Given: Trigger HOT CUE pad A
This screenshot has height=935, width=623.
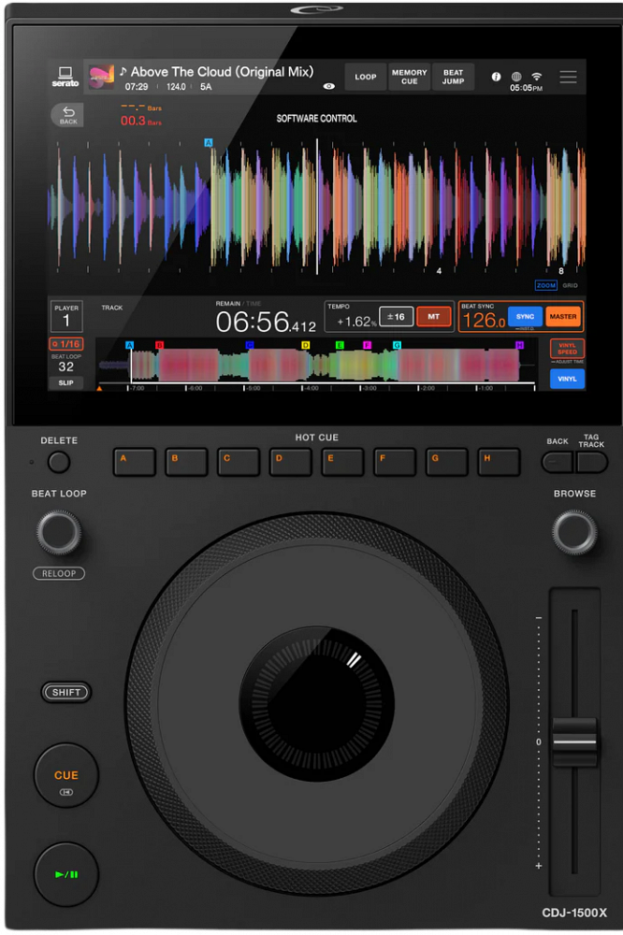Looking at the screenshot, I should [x=135, y=462].
